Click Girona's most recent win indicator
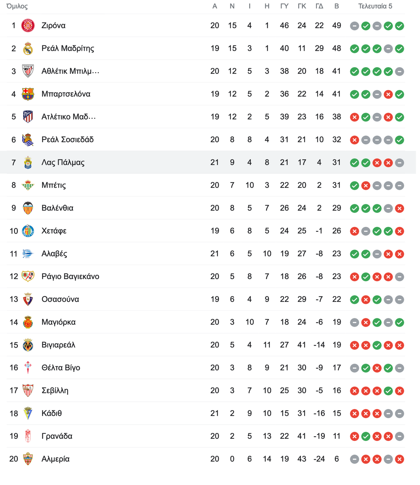Viewport: 420px width, 485px height. 399,26
